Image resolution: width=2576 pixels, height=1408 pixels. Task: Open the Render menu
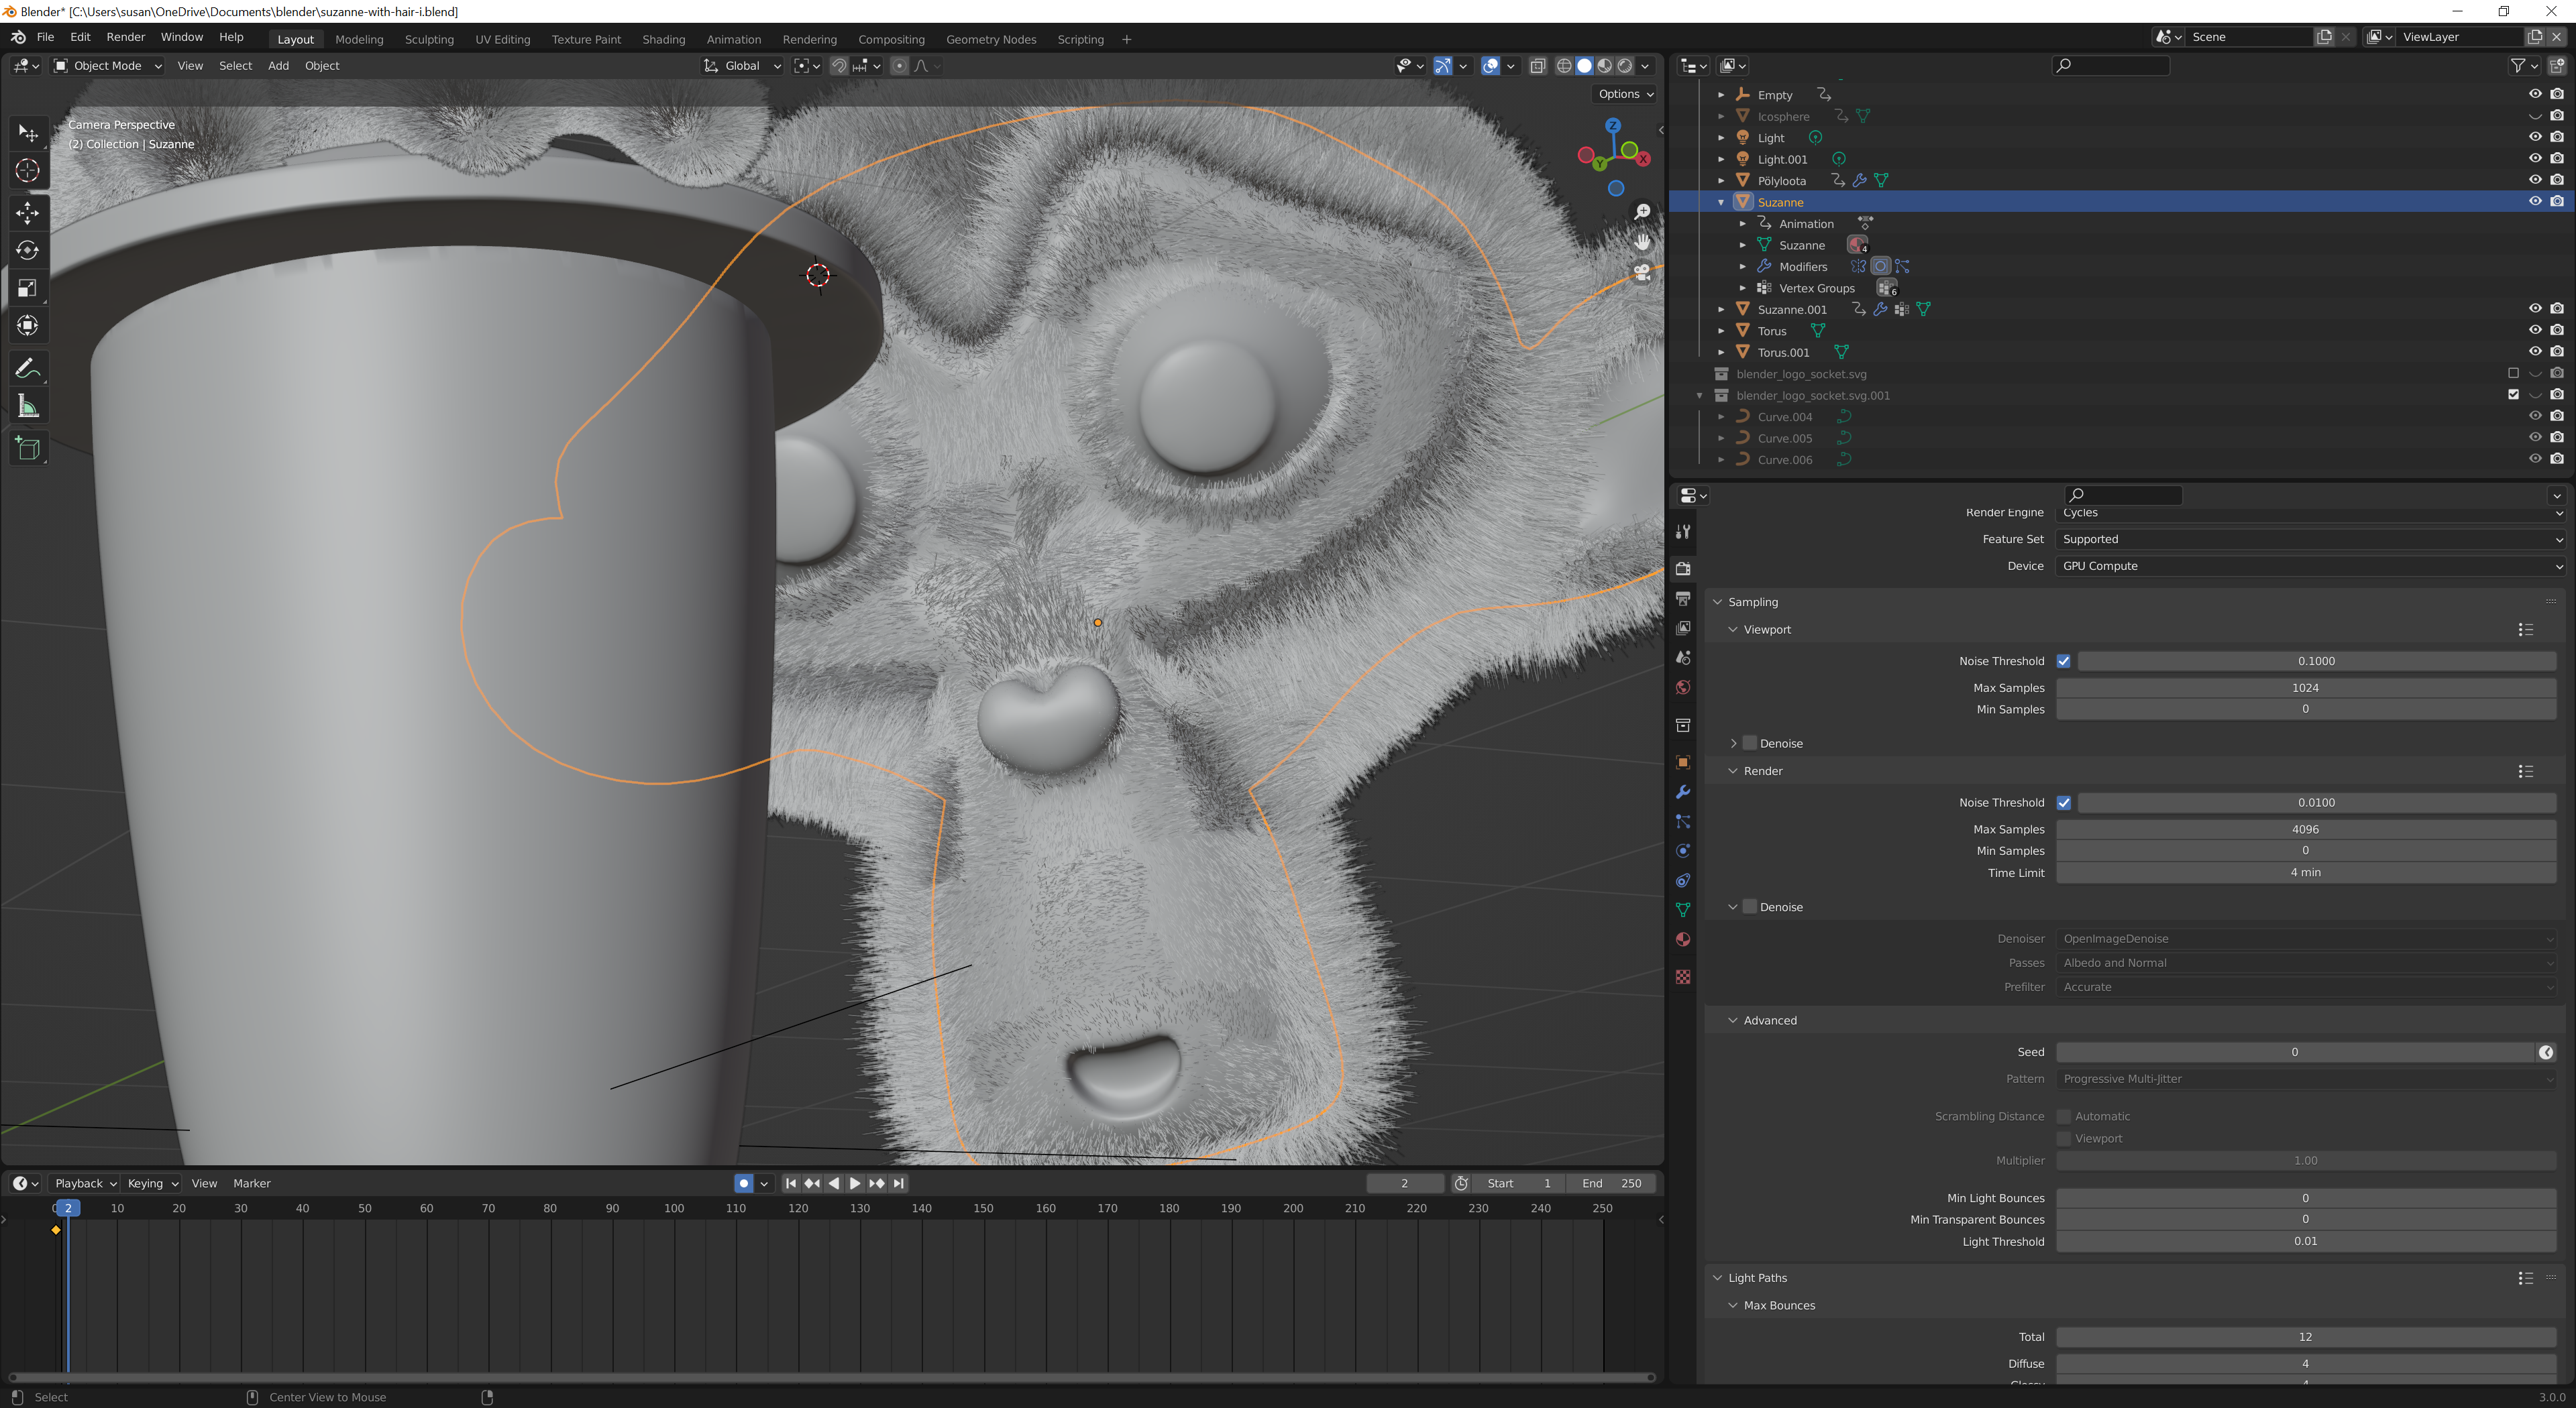[126, 37]
